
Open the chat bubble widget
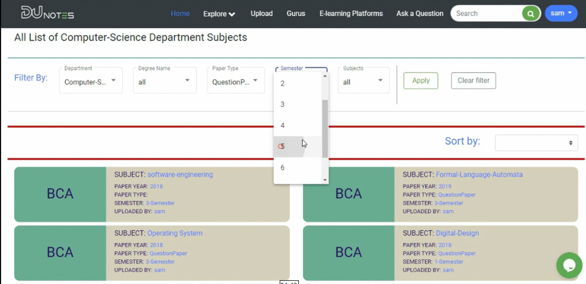tap(569, 265)
